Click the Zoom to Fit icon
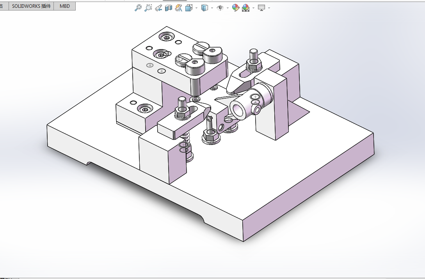 click(138, 8)
